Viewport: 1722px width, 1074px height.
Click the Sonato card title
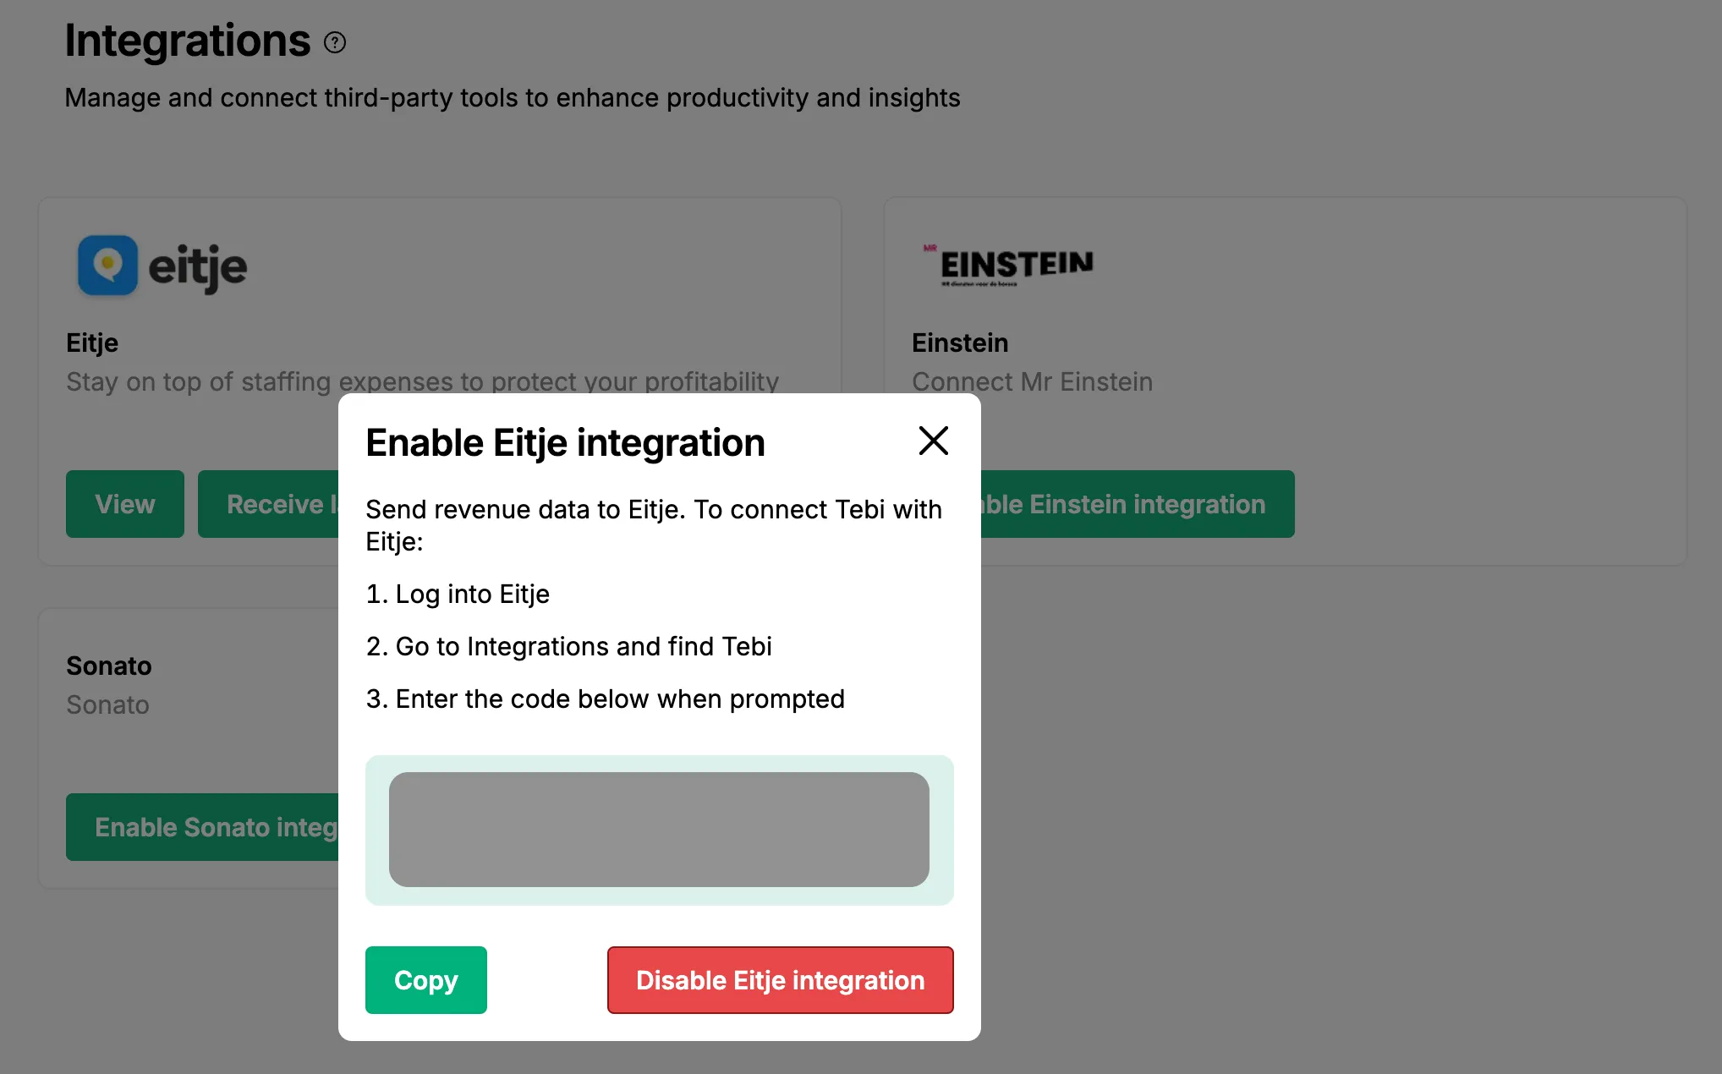(108, 666)
